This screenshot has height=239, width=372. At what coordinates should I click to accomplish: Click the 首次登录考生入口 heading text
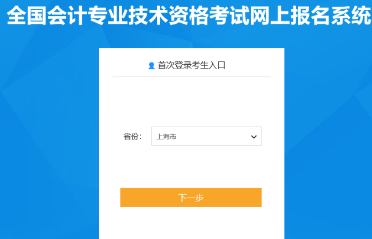191,65
